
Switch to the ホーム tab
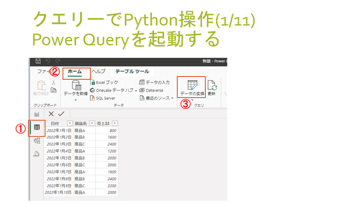point(75,71)
